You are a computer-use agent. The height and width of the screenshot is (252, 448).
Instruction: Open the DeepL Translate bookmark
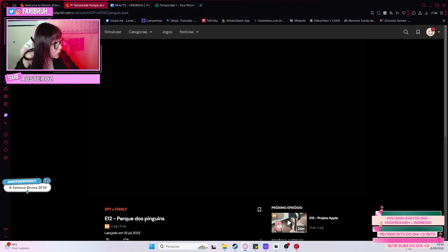pos(181,21)
